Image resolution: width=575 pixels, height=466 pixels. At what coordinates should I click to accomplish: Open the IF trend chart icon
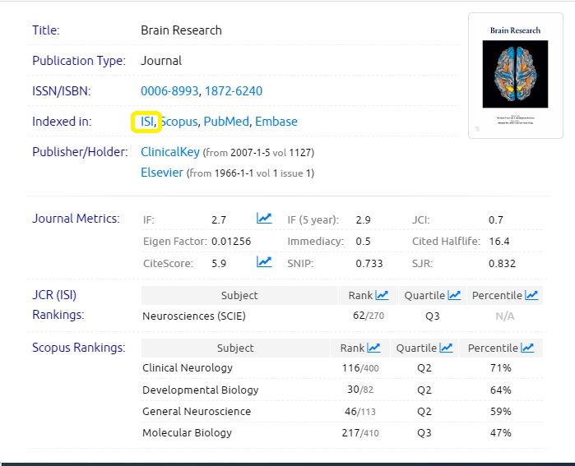pyautogui.click(x=264, y=219)
